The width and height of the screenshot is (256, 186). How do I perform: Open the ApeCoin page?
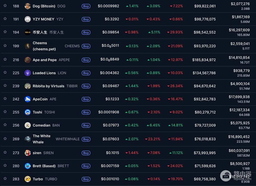pyautogui.click(x=40, y=99)
